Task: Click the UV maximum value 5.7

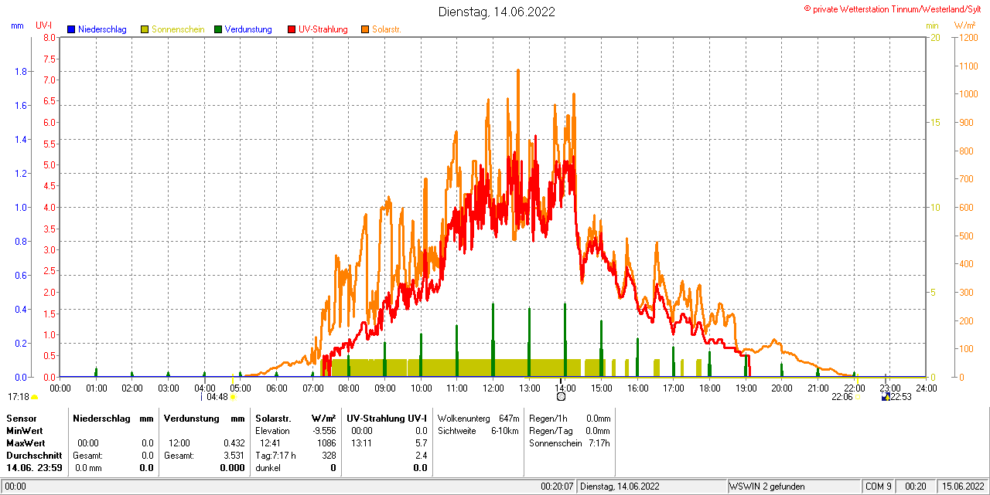Action: (x=422, y=443)
